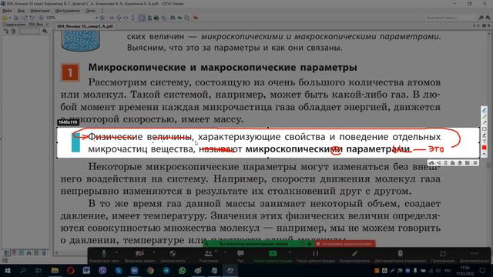Open File Explorer from taskbar

[x=55, y=270]
